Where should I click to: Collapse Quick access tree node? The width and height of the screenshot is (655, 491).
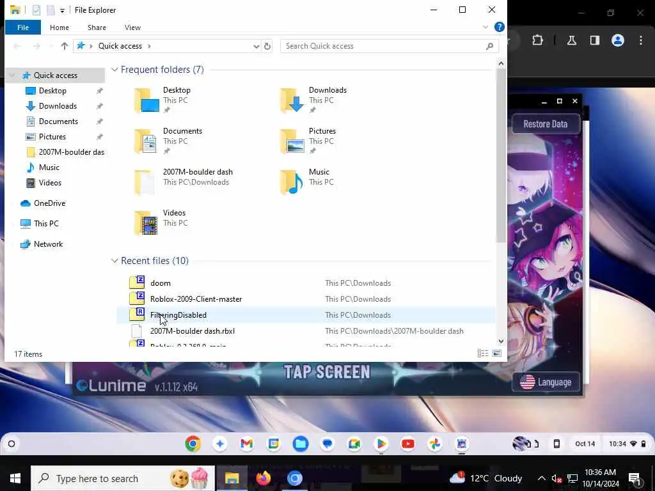tap(12, 75)
